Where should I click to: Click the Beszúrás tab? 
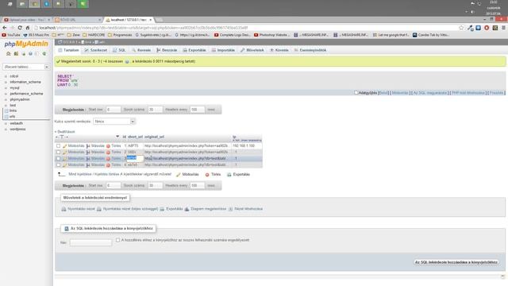pos(167,50)
